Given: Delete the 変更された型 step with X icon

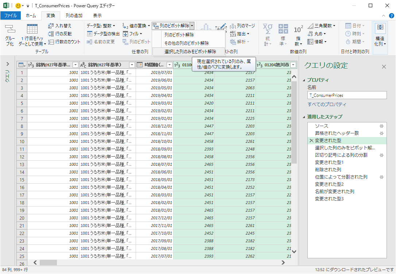Looking at the screenshot, I should tap(311, 141).
